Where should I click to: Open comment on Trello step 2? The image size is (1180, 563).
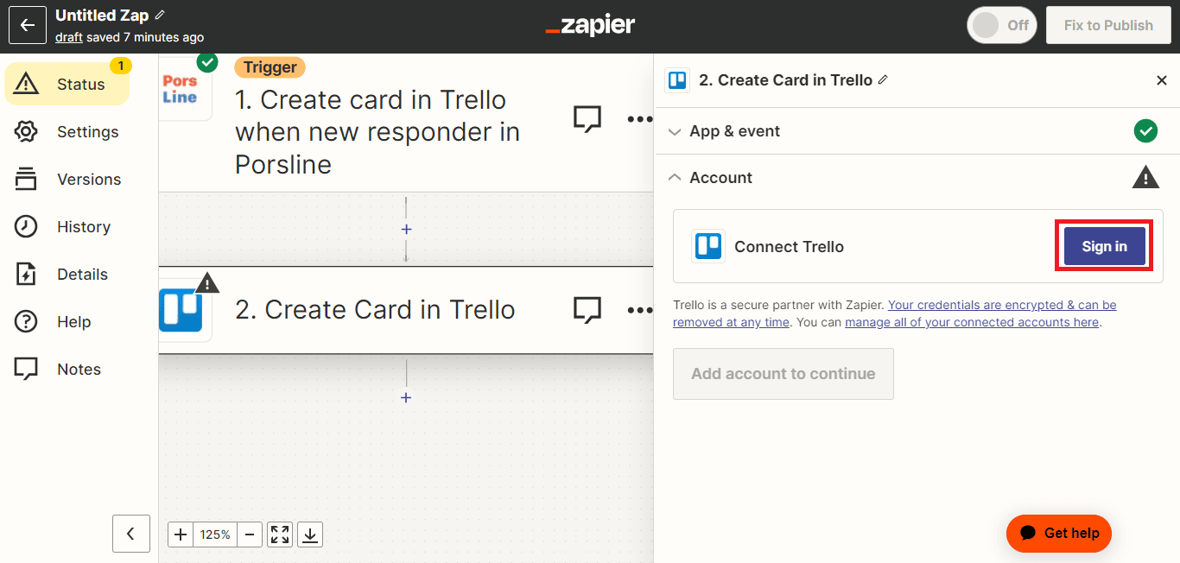tap(587, 310)
